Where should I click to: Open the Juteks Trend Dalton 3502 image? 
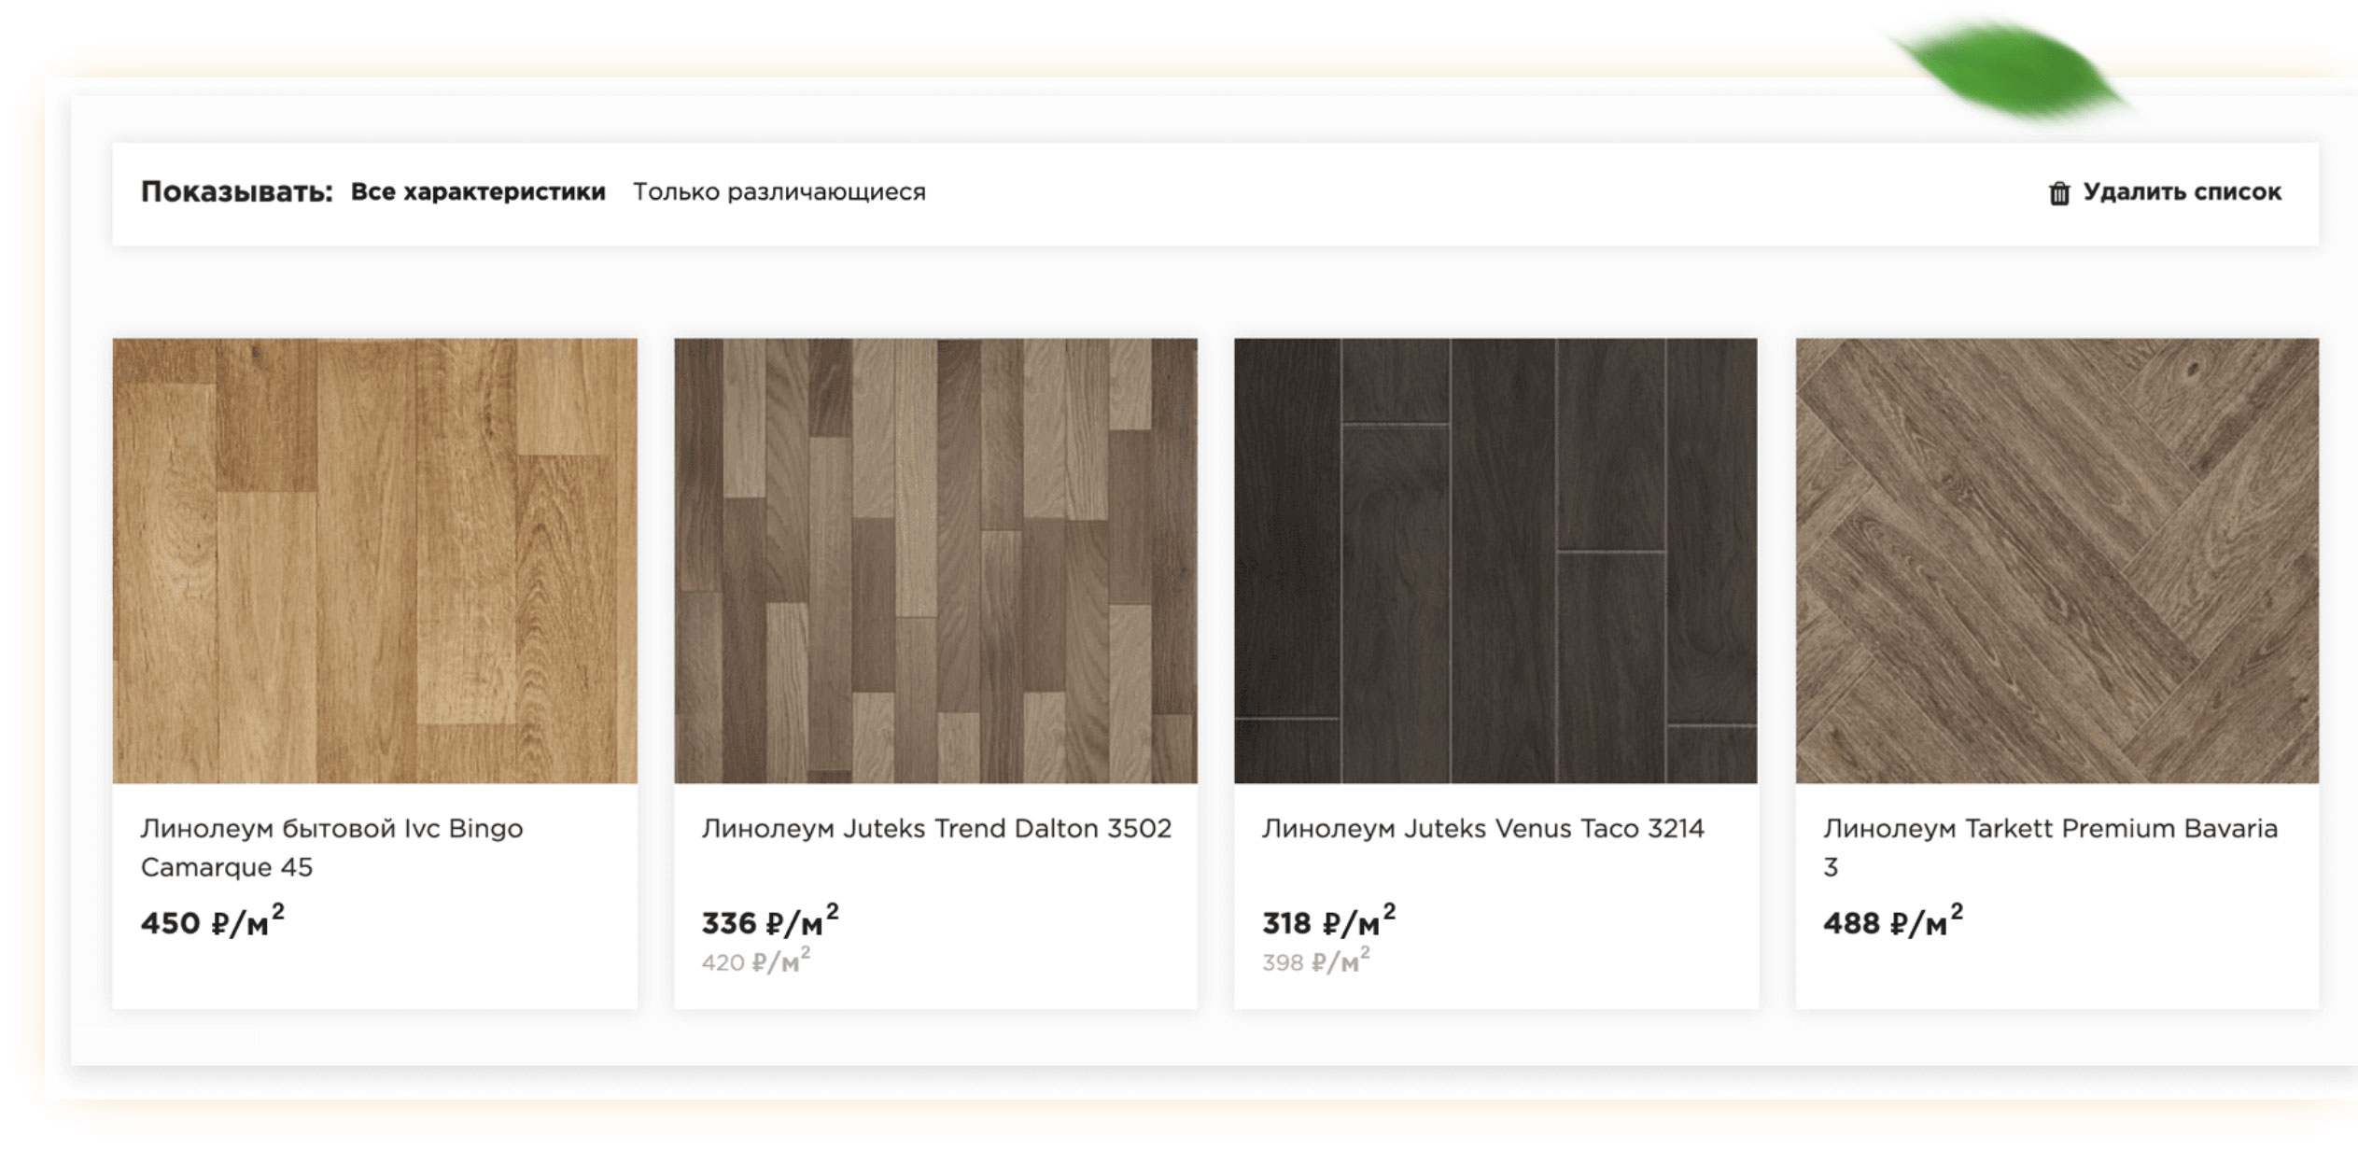coord(935,560)
